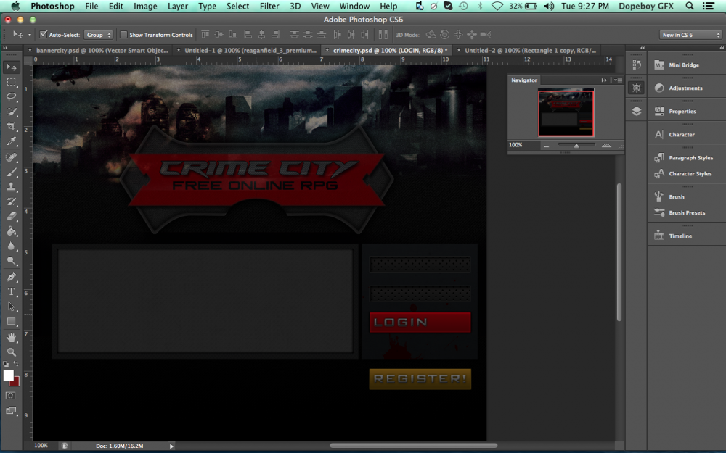This screenshot has width=726, height=453.
Task: Select the Zoom tool in toolbar
Action: pyautogui.click(x=12, y=352)
